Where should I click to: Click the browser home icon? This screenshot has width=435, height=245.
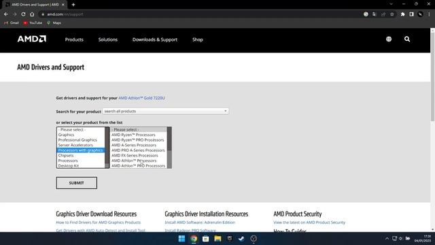point(32,14)
